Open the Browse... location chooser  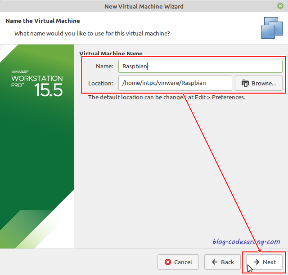click(x=259, y=83)
